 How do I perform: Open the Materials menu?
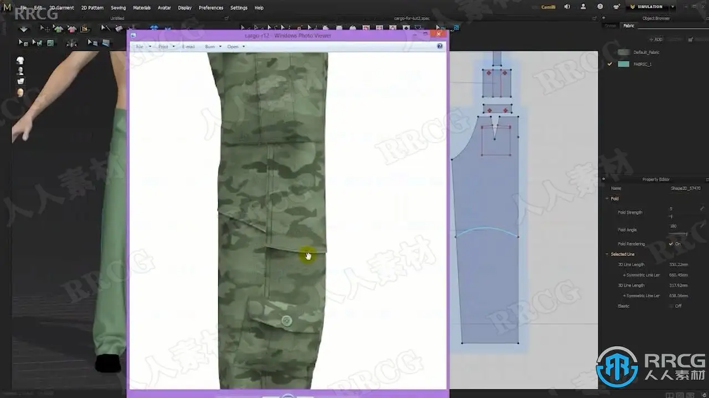tap(142, 8)
